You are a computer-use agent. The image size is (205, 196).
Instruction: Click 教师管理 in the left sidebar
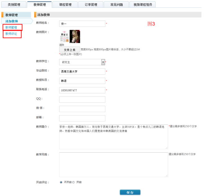pos(11,28)
